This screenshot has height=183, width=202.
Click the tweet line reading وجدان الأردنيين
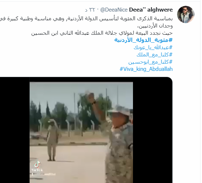[155, 26]
